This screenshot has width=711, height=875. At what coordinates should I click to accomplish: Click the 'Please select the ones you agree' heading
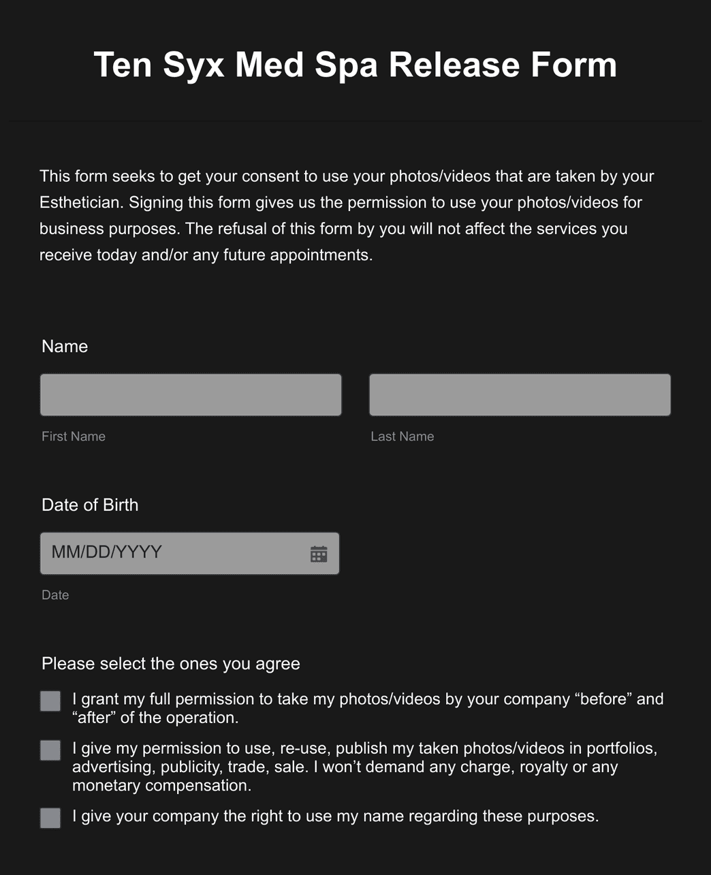pyautogui.click(x=171, y=663)
